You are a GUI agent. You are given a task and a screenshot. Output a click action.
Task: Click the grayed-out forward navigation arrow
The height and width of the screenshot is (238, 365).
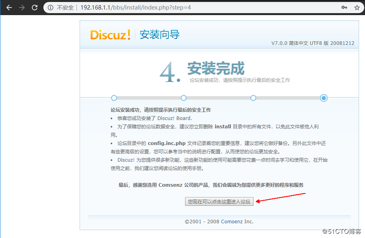point(22,7)
